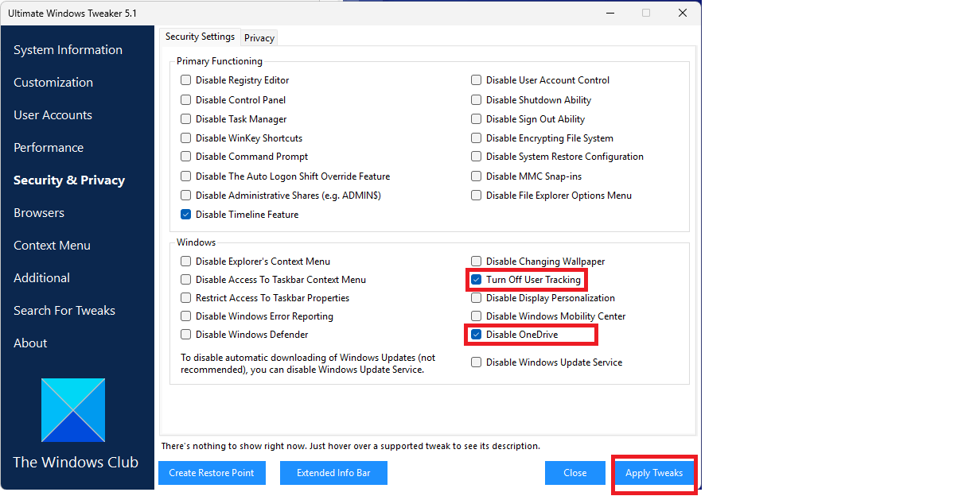Check Disable Windows Defender option
Image resolution: width=958 pixels, height=496 pixels.
[185, 335]
